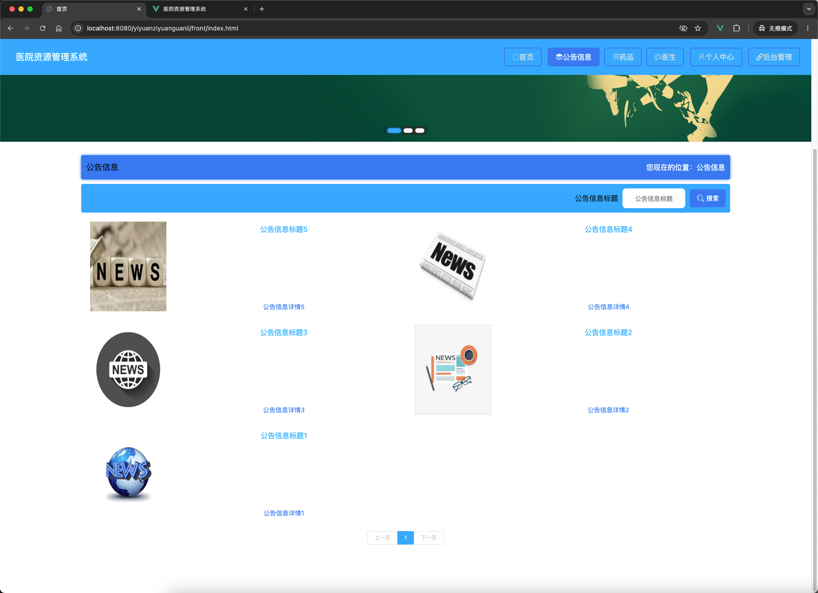Open the Vue devtools extension icon

720,28
